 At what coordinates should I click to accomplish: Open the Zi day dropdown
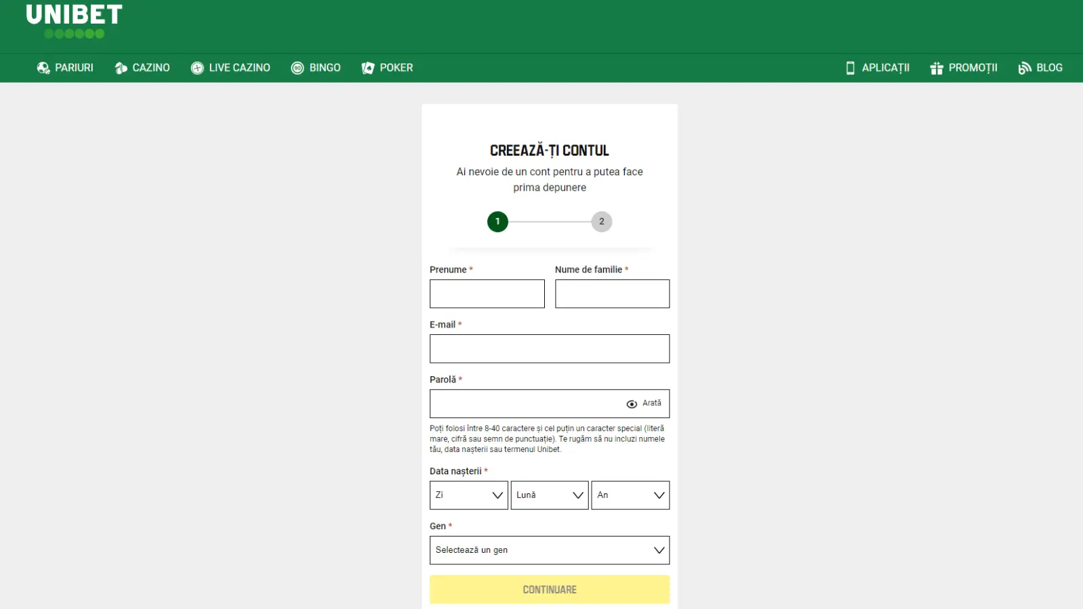pyautogui.click(x=468, y=495)
